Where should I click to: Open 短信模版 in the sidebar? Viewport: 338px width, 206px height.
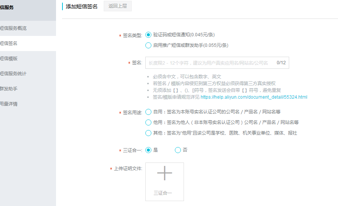[x=9, y=59]
